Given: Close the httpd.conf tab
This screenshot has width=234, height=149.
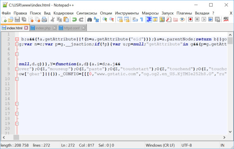Looking at the screenshot, I should tap(84, 28).
